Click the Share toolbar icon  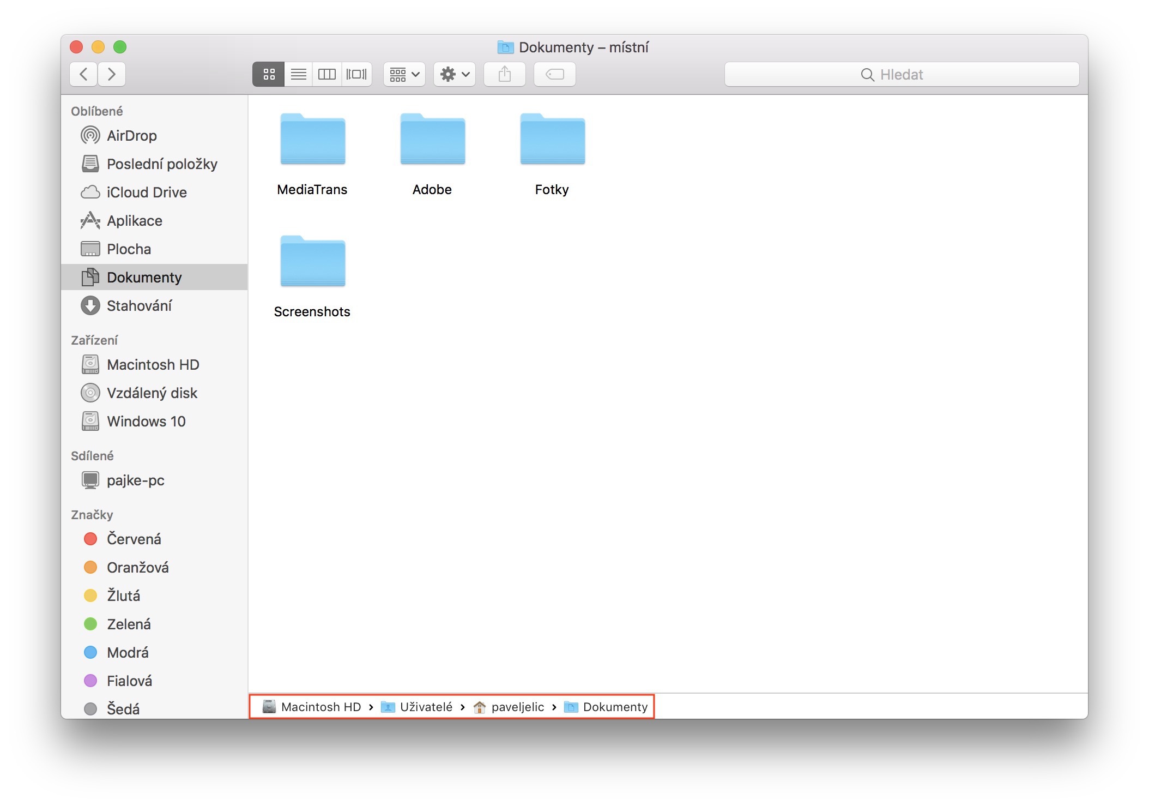505,74
